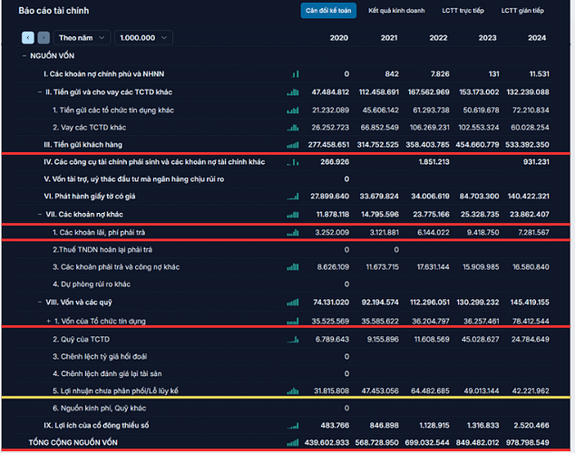Click chart icon for Các khoản nợ chính phủ và NHNN

tap(292, 74)
